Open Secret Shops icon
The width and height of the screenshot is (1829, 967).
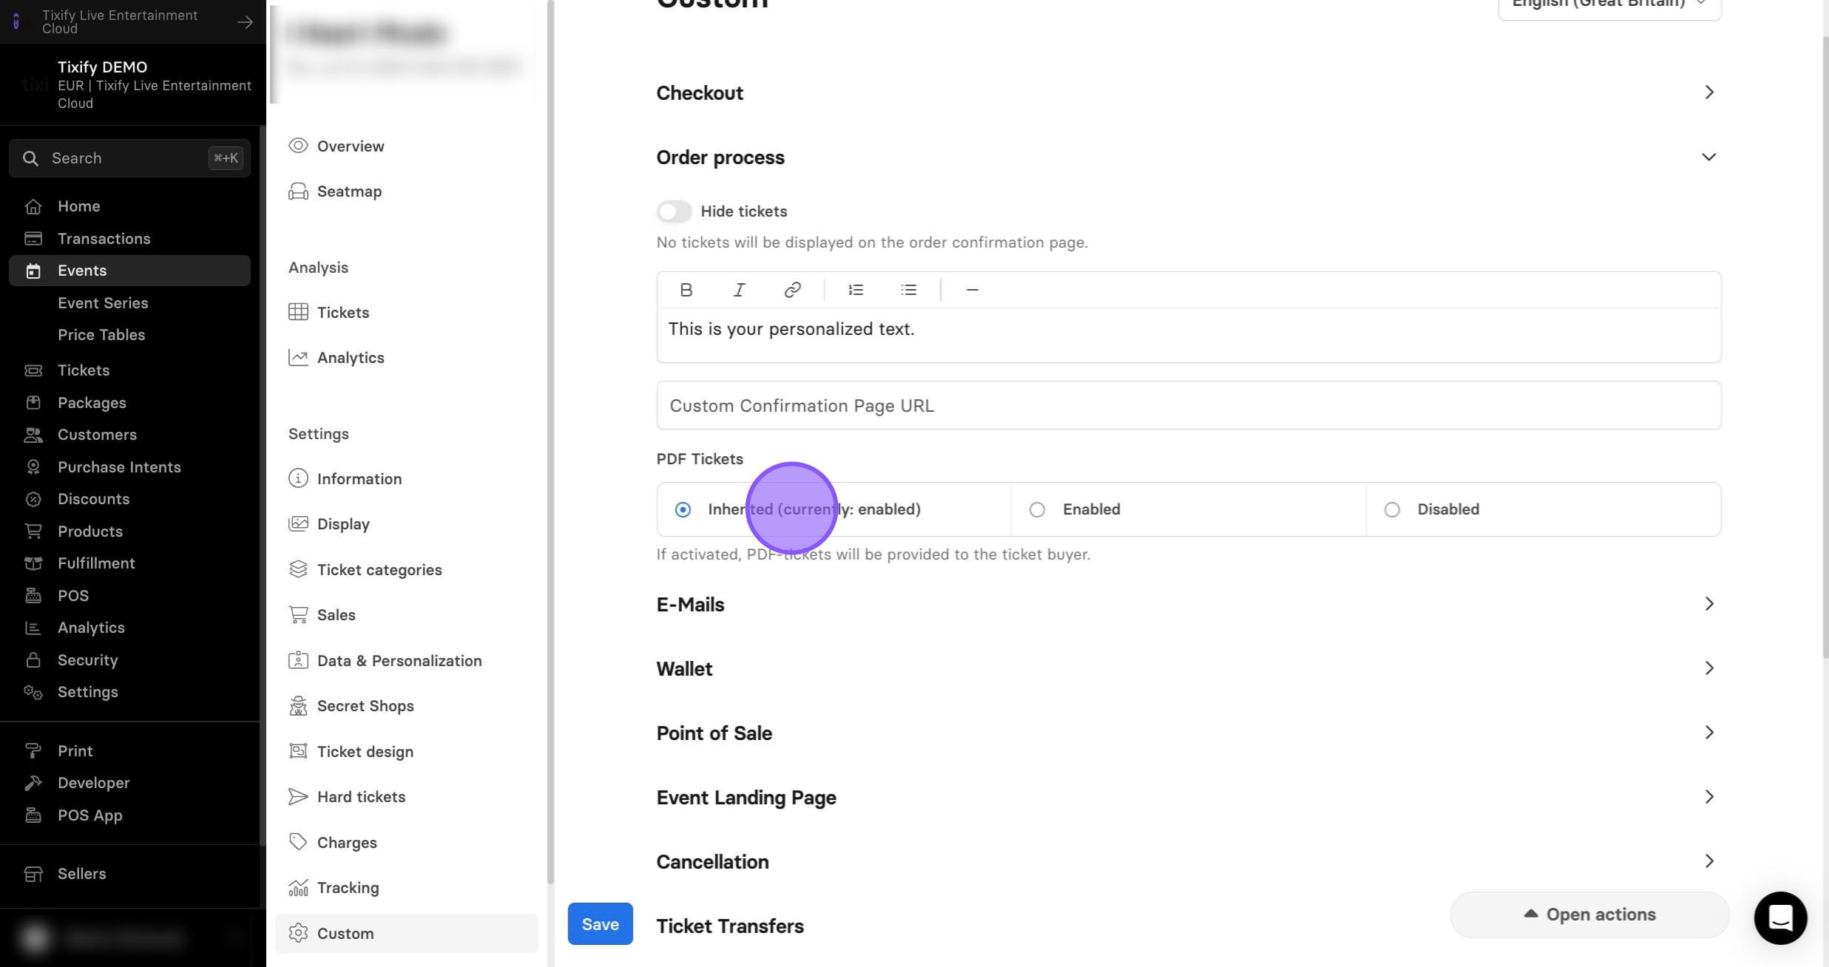298,706
